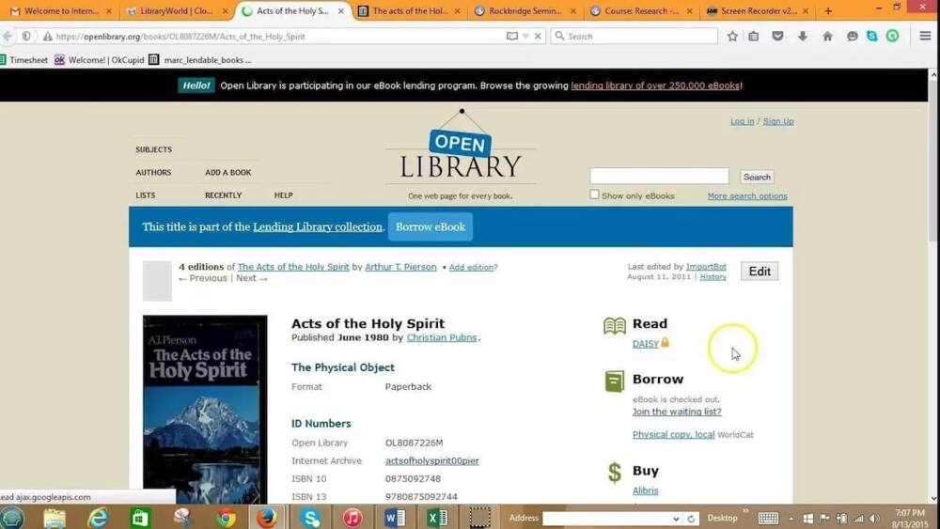This screenshot has width=940, height=529.
Task: Bookmark this page with the star icon
Action: coord(732,36)
